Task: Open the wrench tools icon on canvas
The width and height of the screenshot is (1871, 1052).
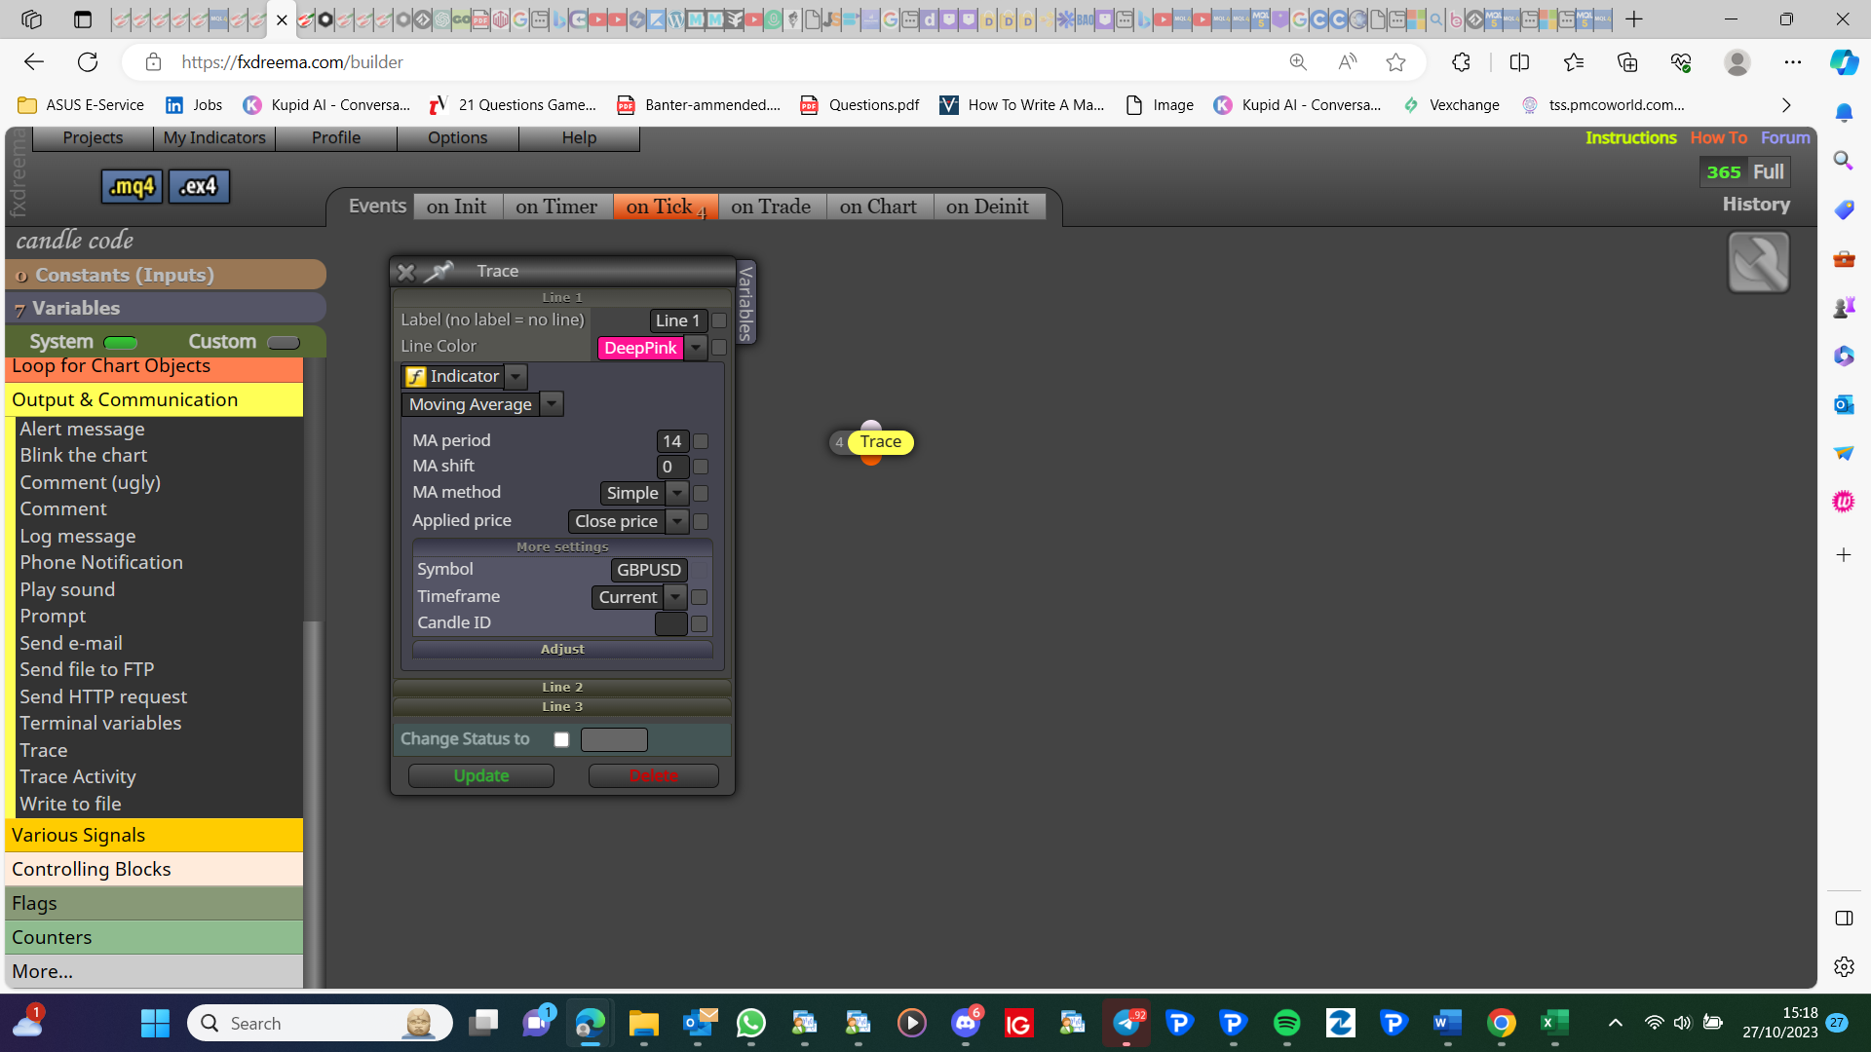Action: point(1758,262)
